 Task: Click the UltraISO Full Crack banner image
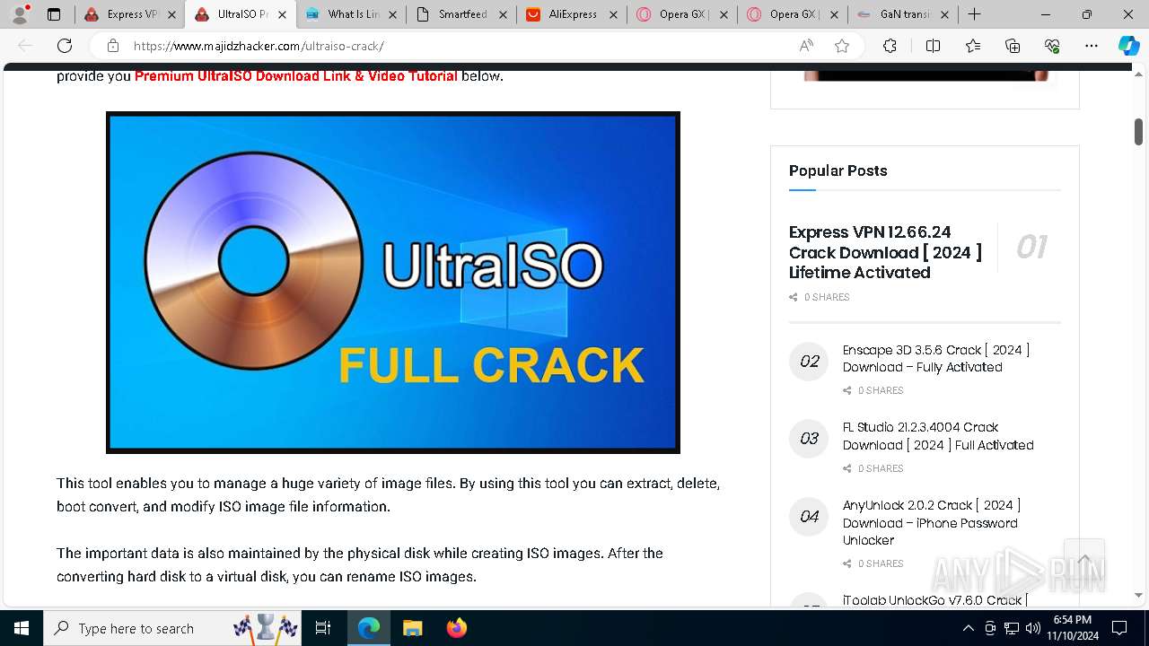[393, 283]
